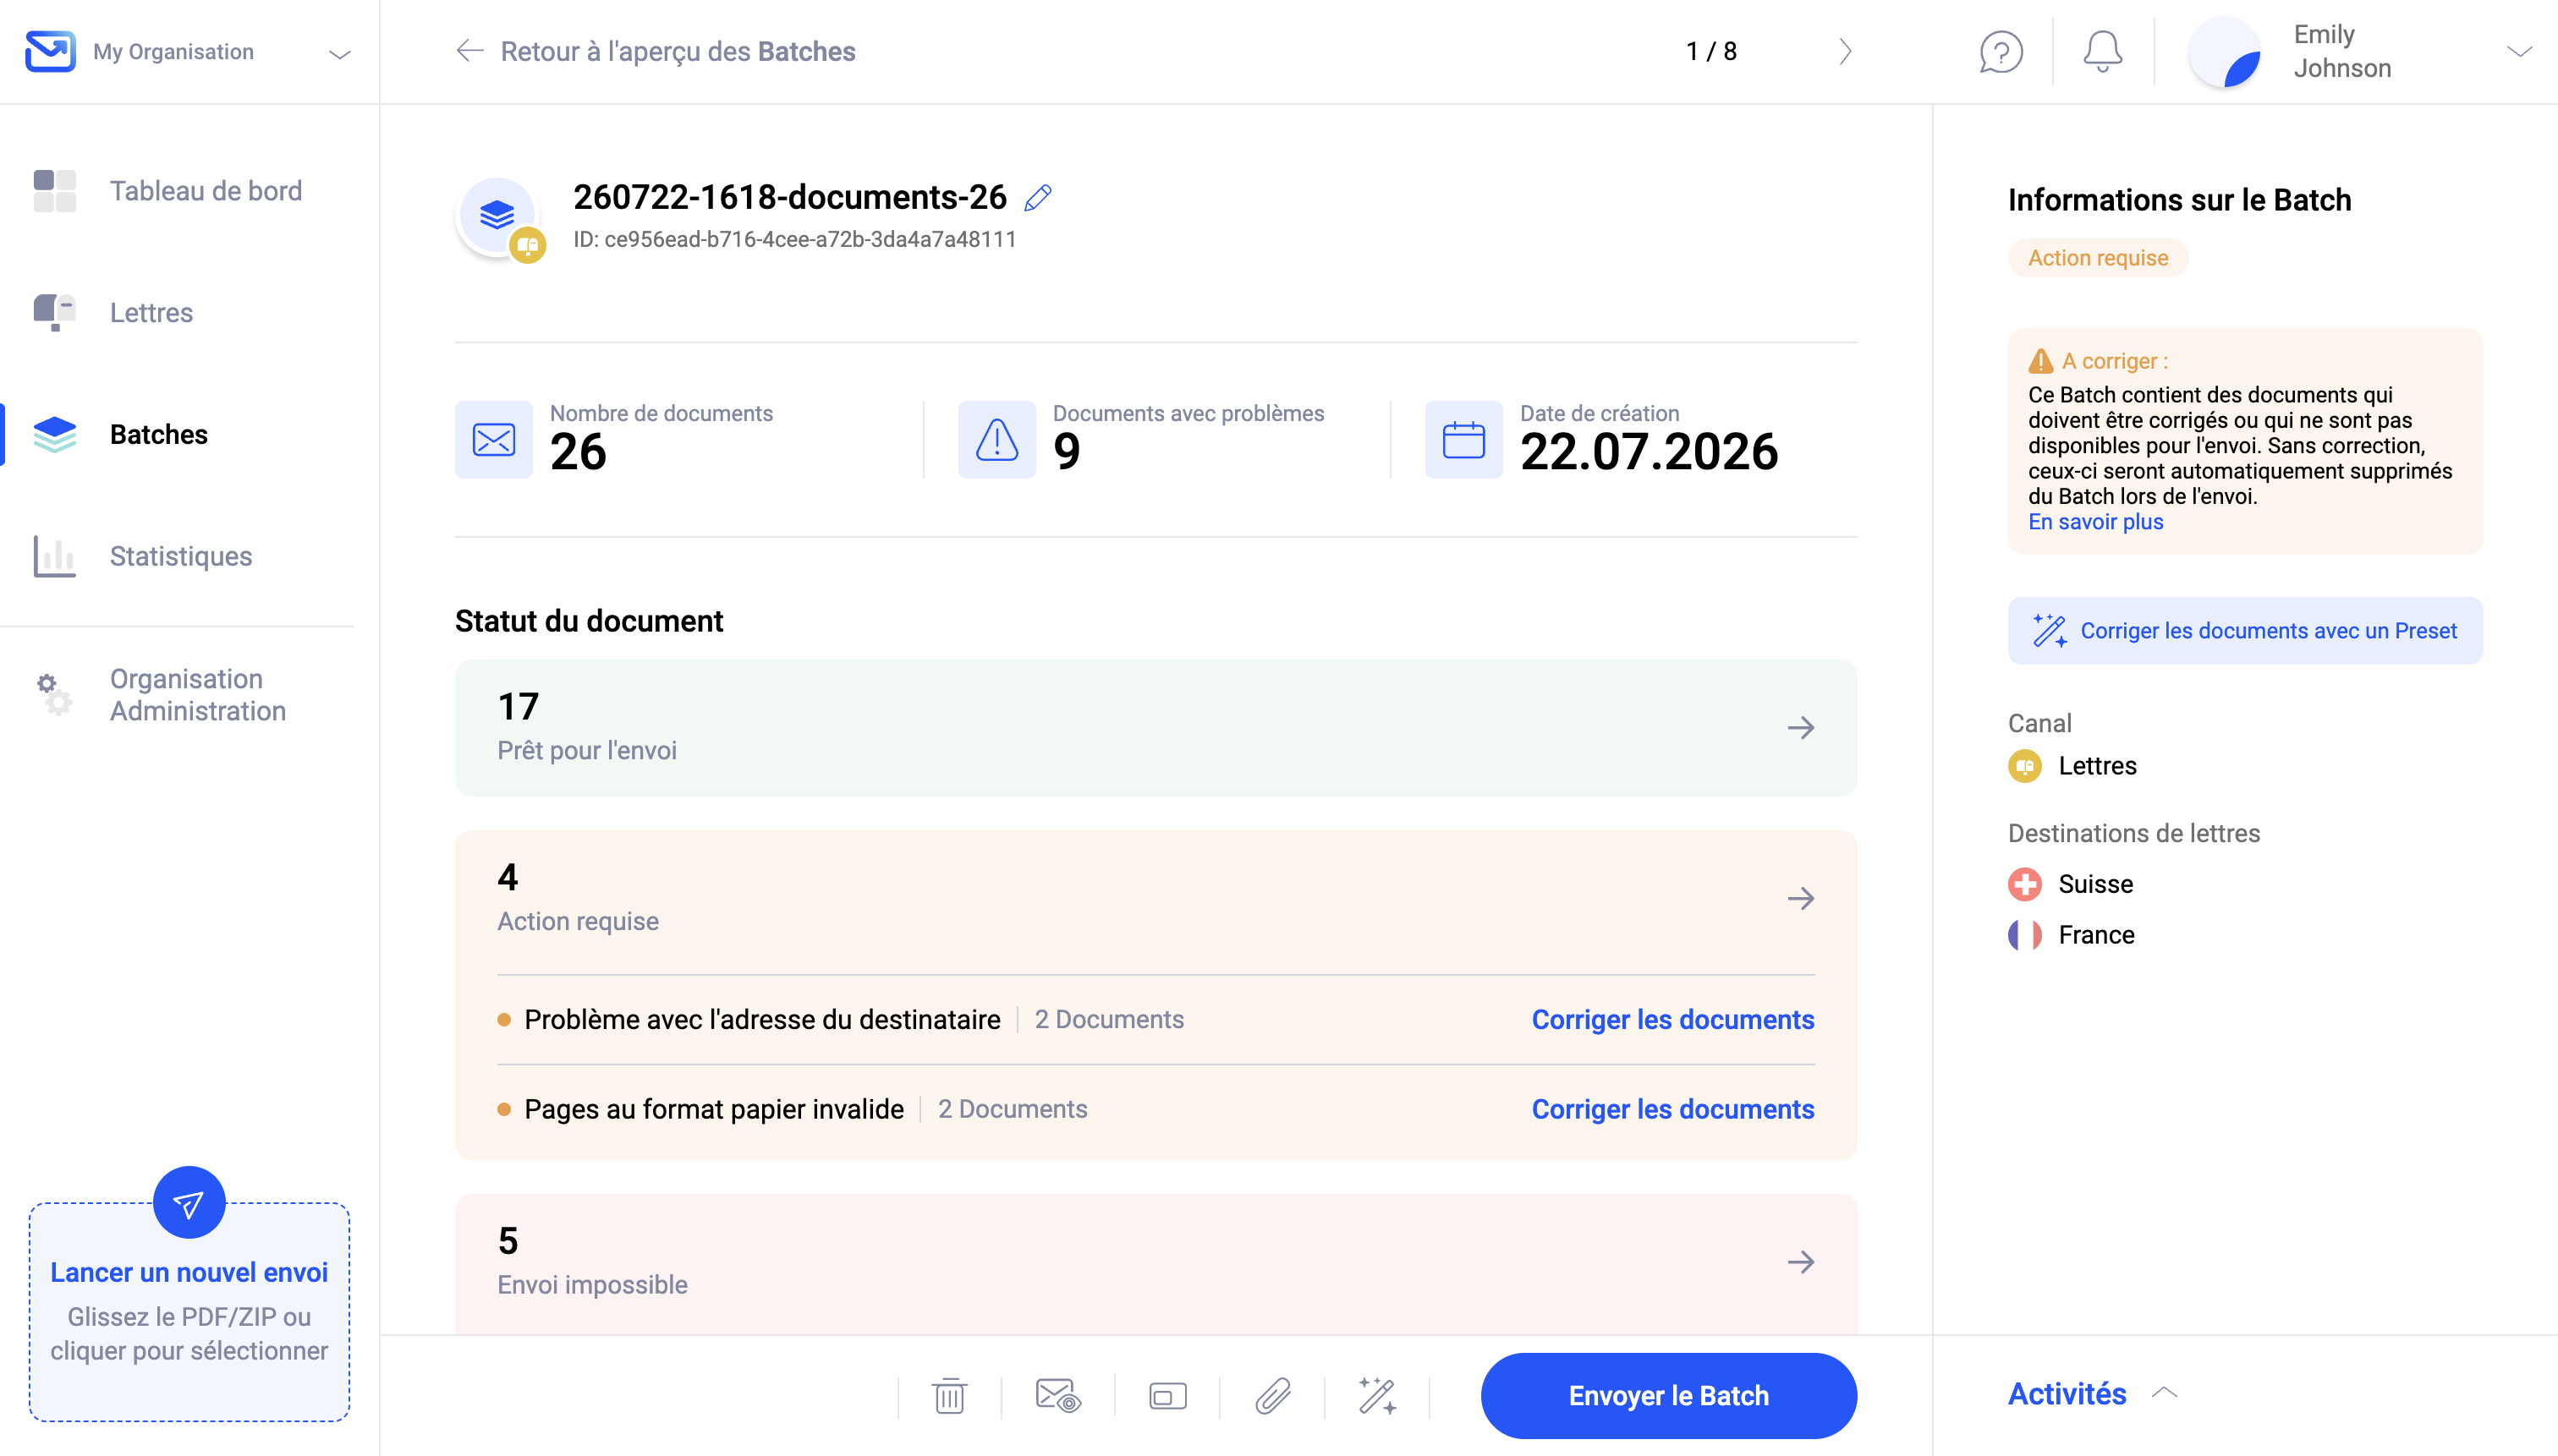
Task: Click the envelope preview eye icon
Action: 1057,1396
